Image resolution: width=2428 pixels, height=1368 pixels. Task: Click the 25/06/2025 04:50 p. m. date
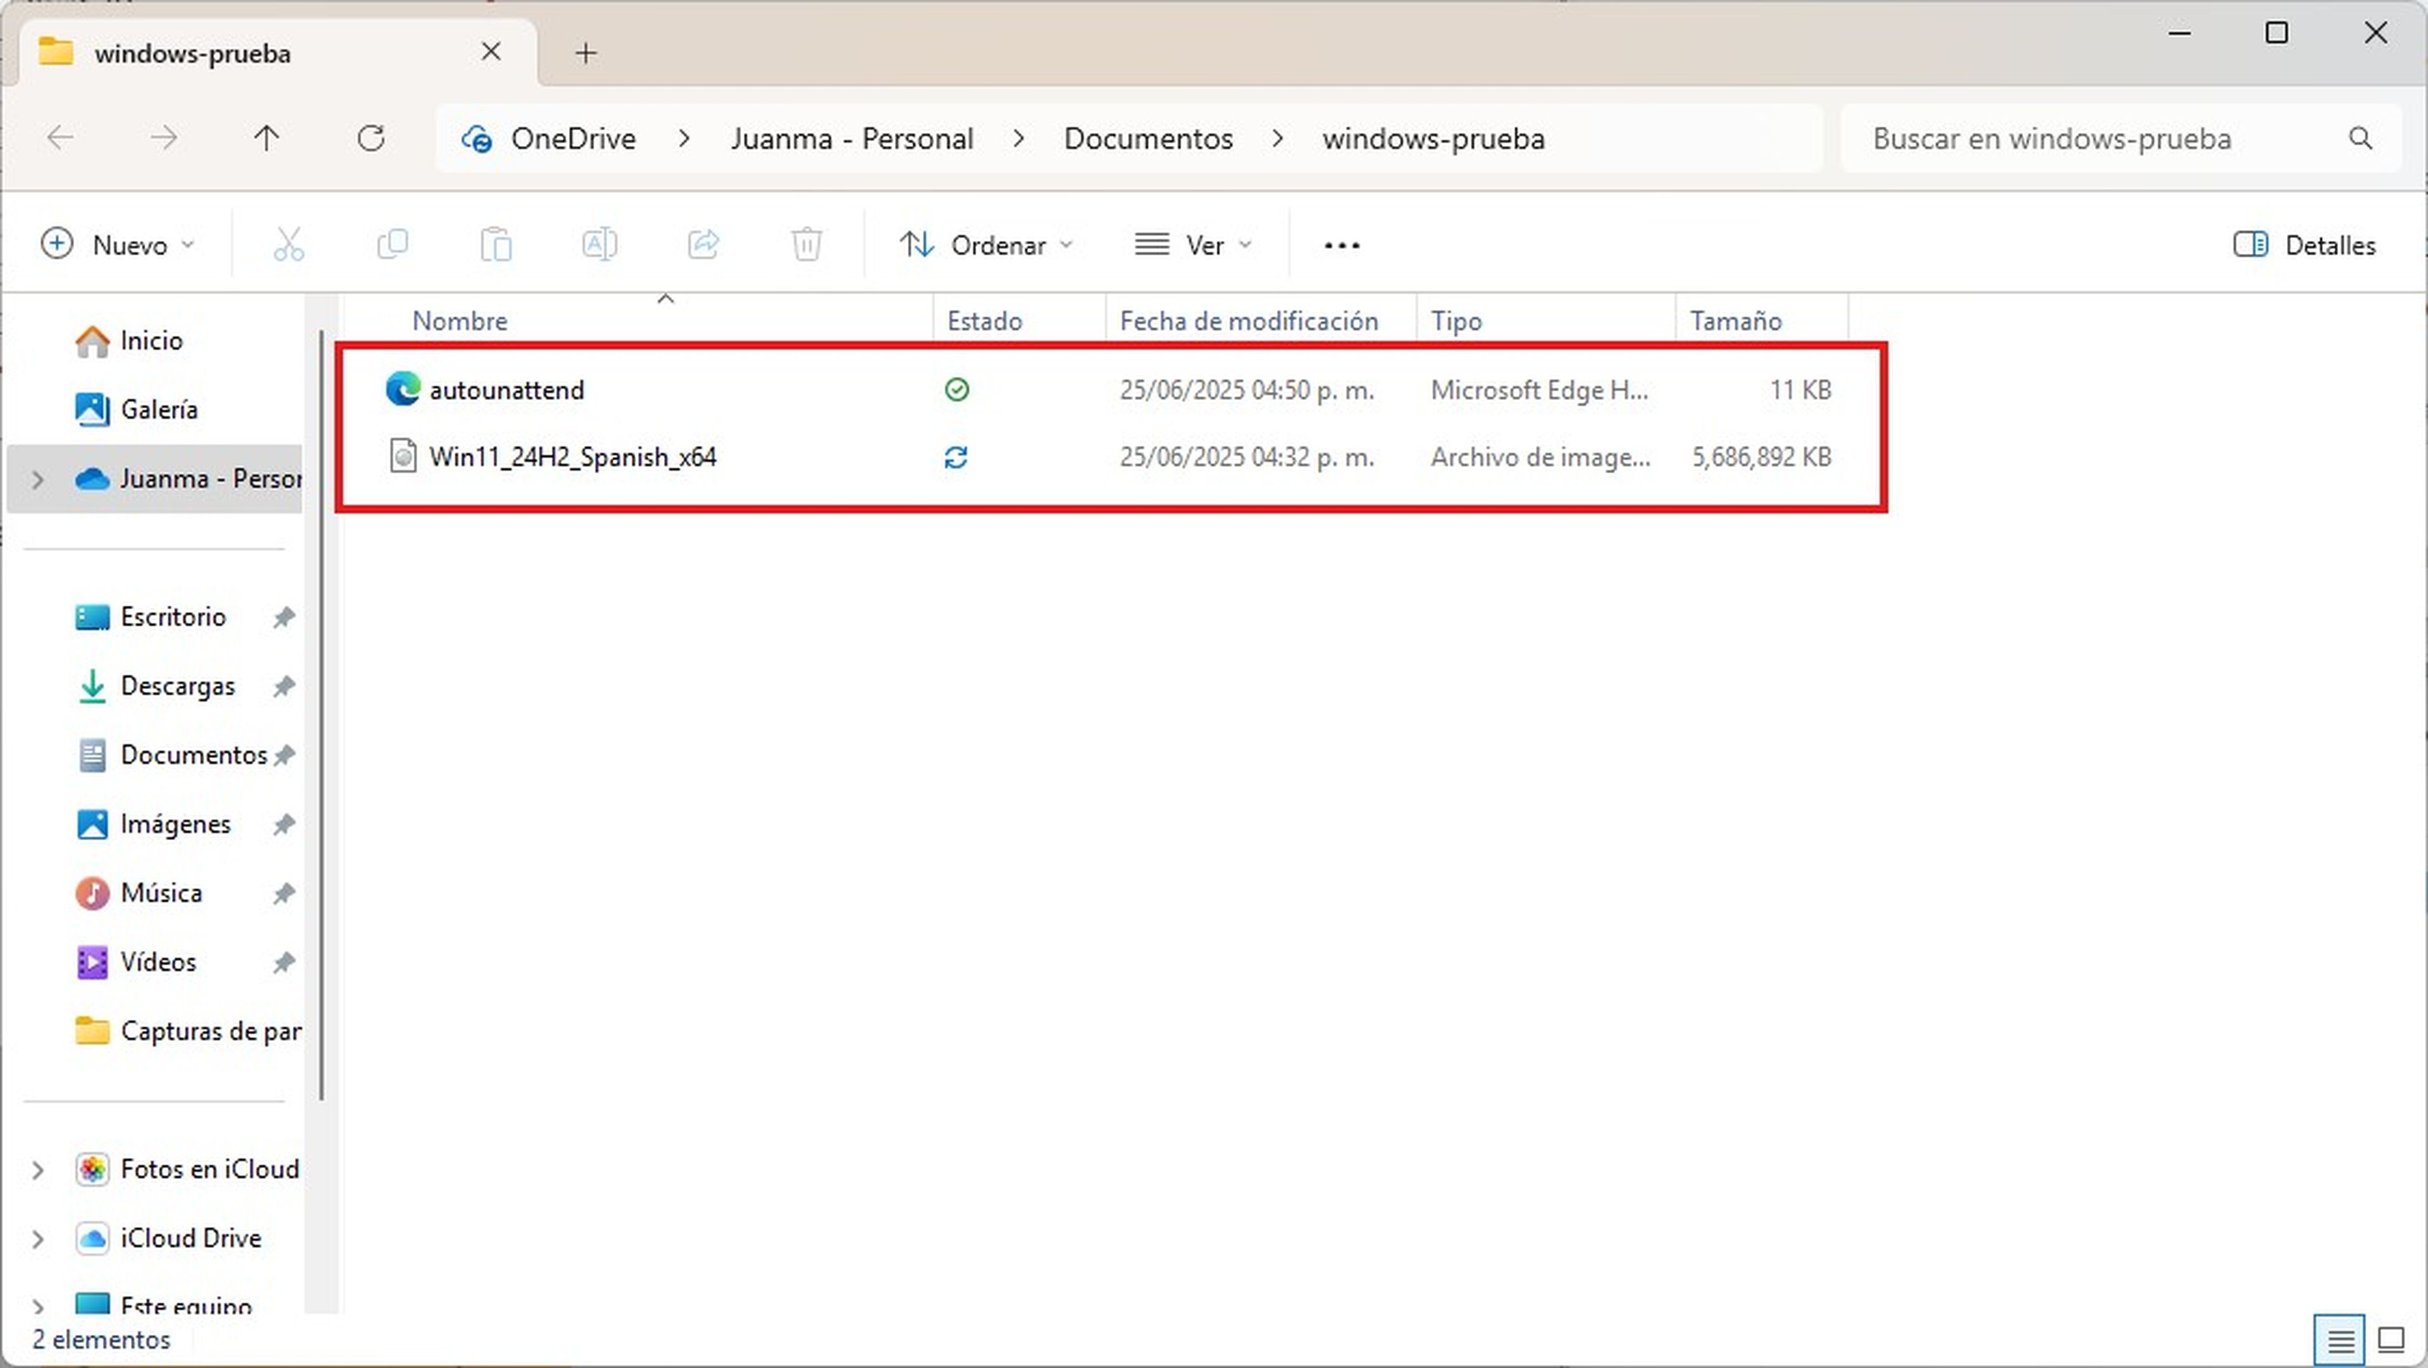point(1246,390)
